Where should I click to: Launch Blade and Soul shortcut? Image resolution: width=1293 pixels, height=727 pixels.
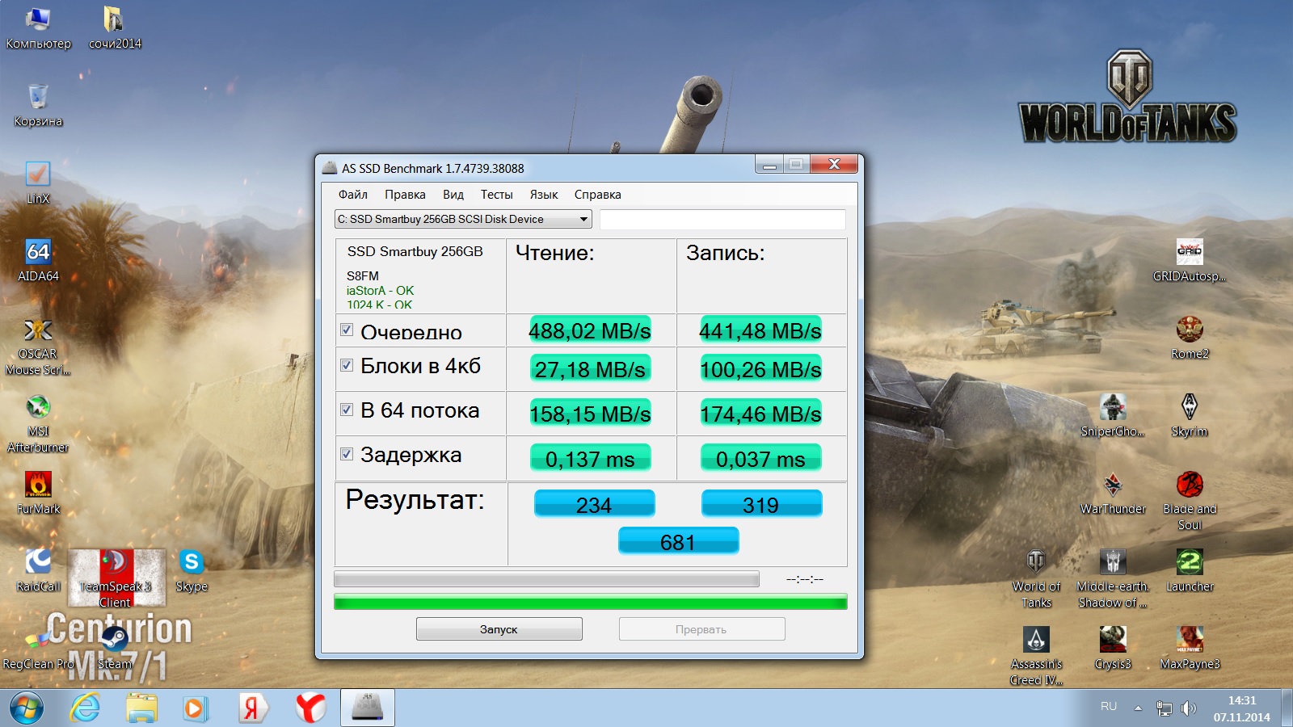click(x=1190, y=502)
